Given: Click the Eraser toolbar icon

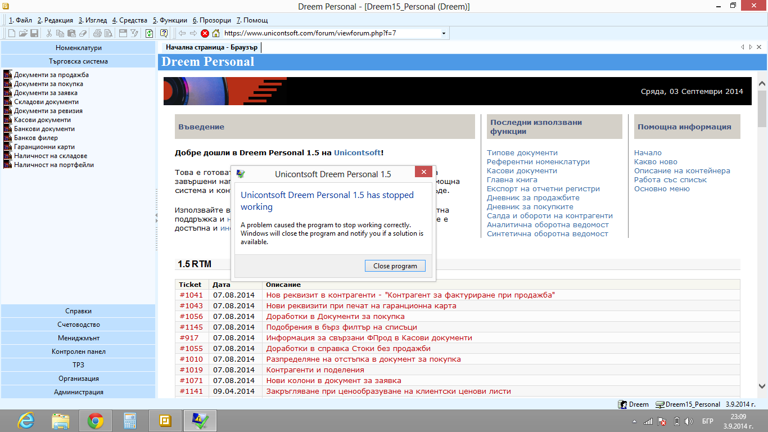Looking at the screenshot, I should [83, 33].
